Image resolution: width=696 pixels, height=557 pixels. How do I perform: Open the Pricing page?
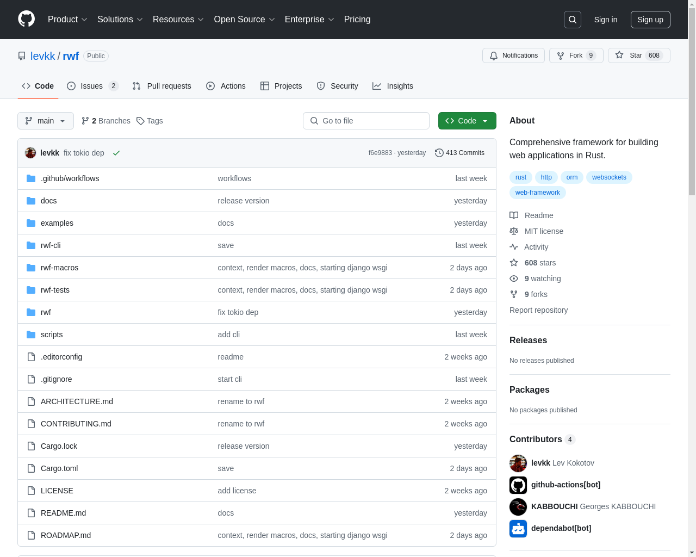point(357,20)
